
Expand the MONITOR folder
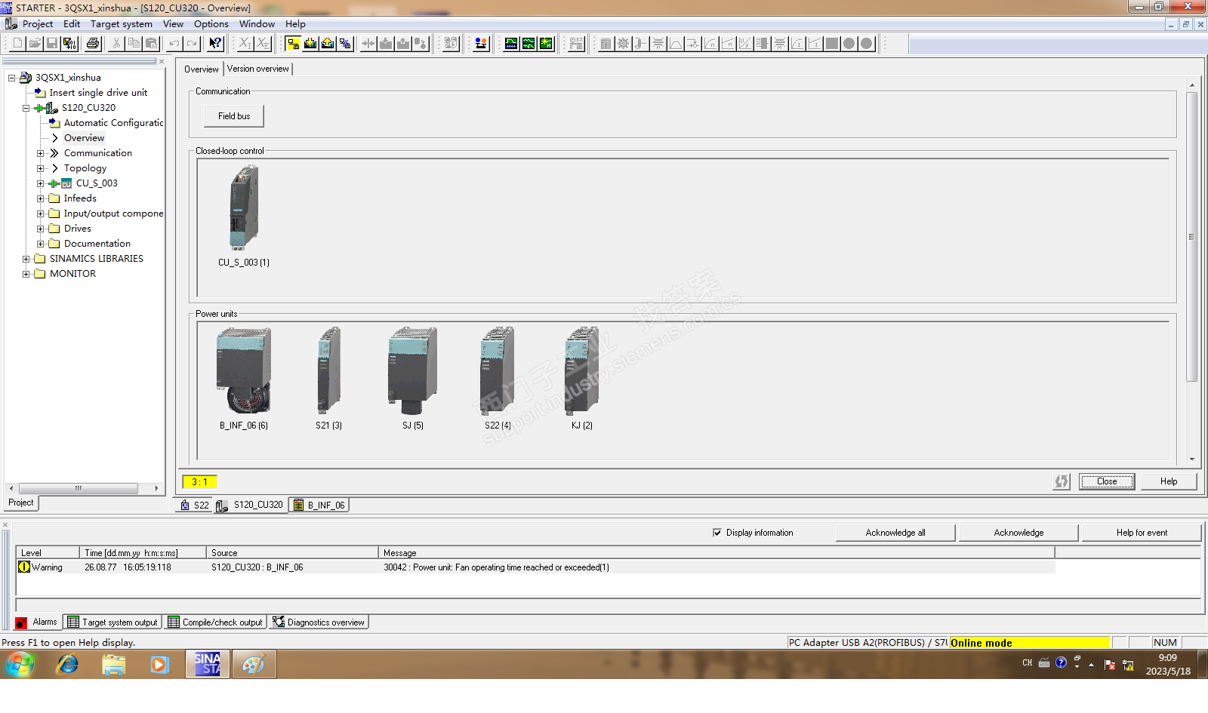coord(26,274)
